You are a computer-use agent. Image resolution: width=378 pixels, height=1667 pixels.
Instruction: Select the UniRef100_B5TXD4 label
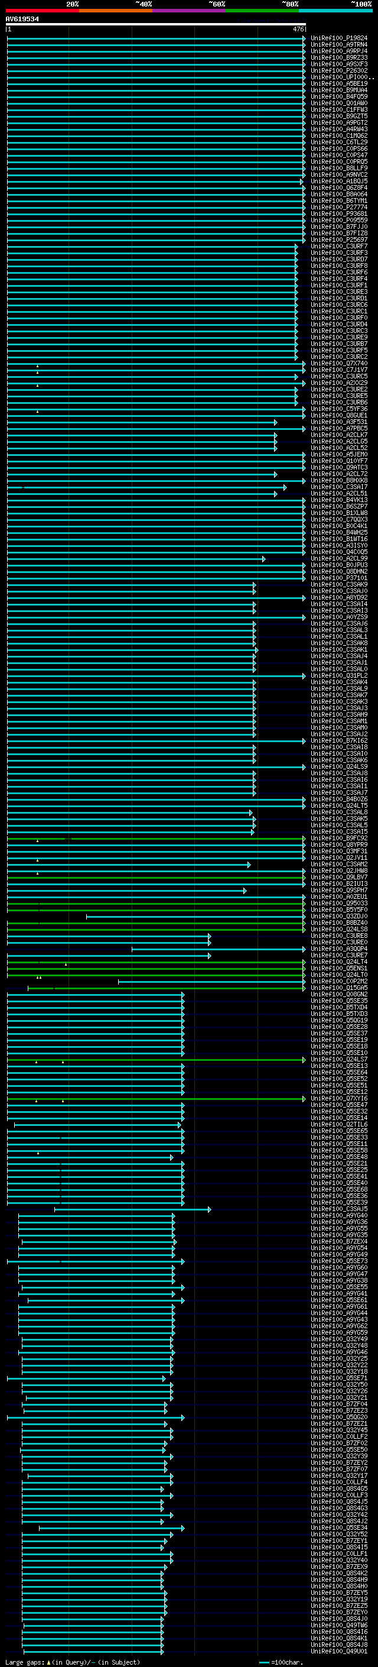click(x=338, y=1007)
